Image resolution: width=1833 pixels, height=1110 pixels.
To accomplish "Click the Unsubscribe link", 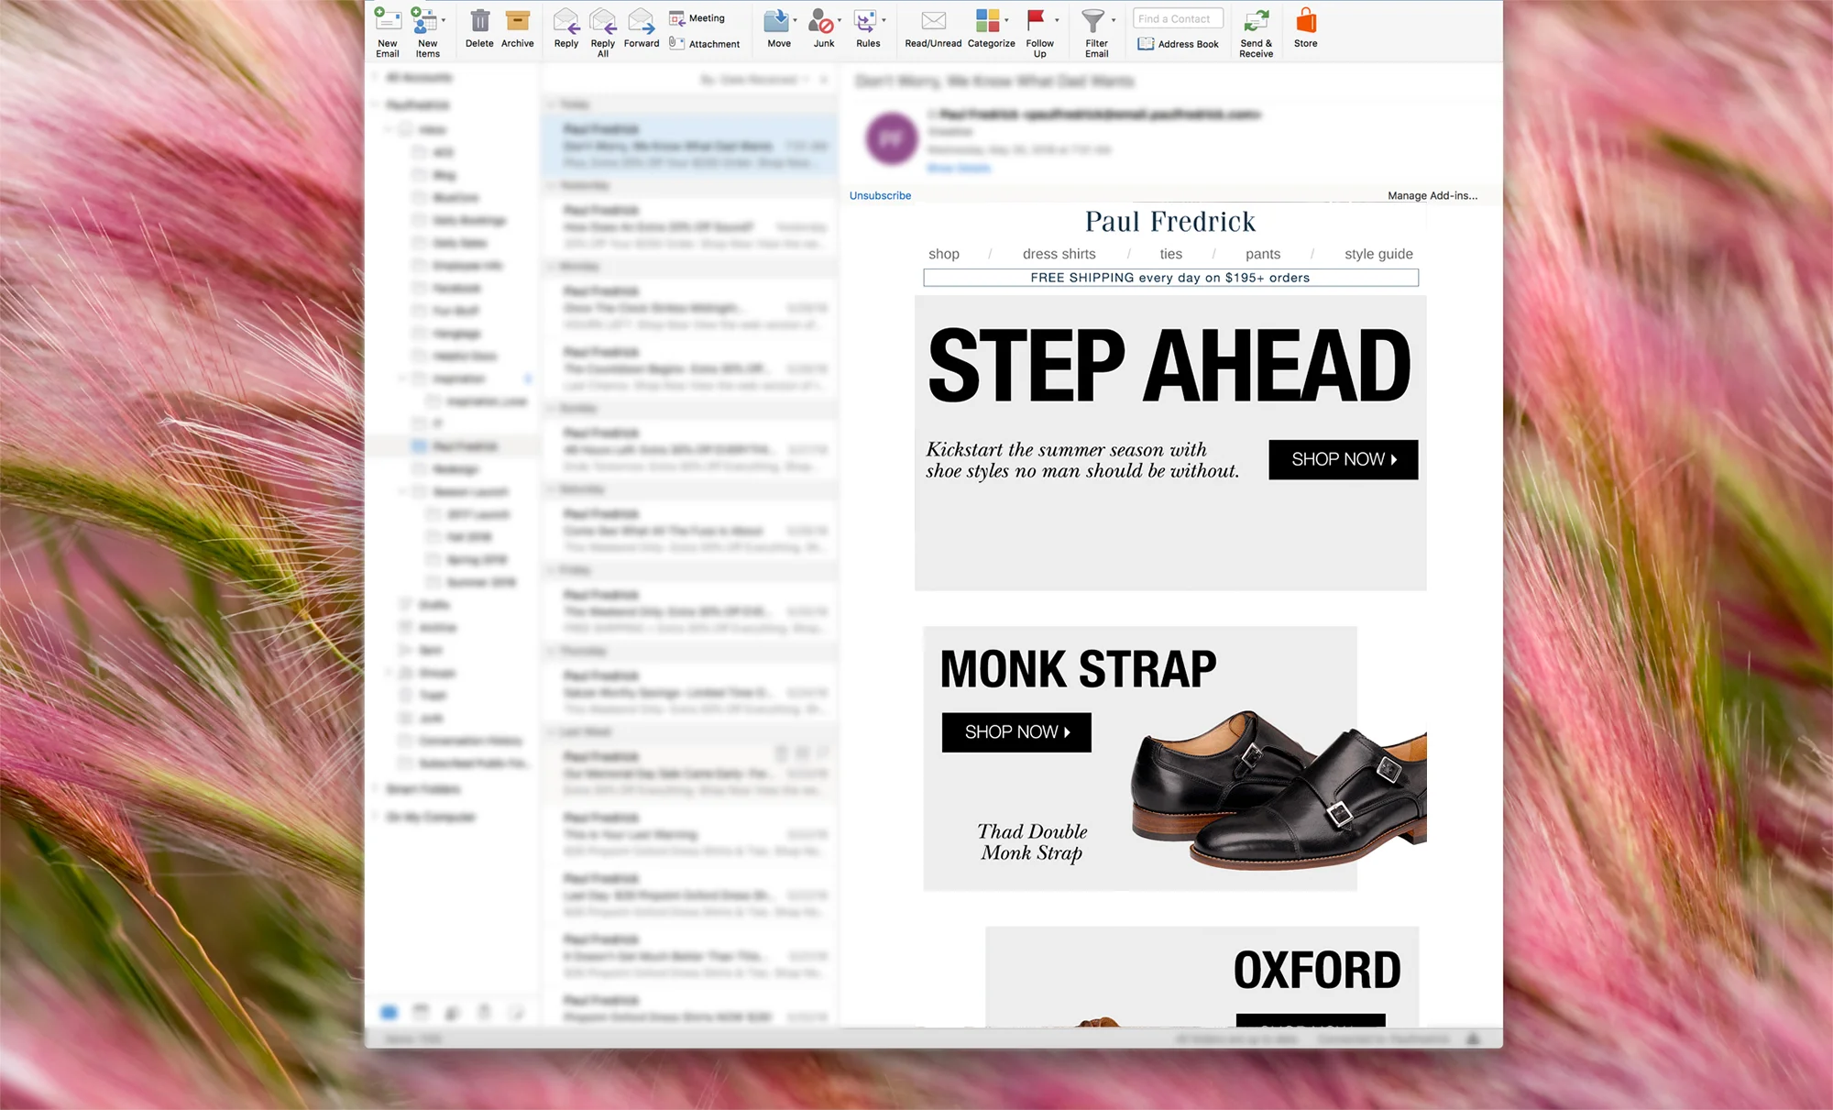I will coord(879,195).
